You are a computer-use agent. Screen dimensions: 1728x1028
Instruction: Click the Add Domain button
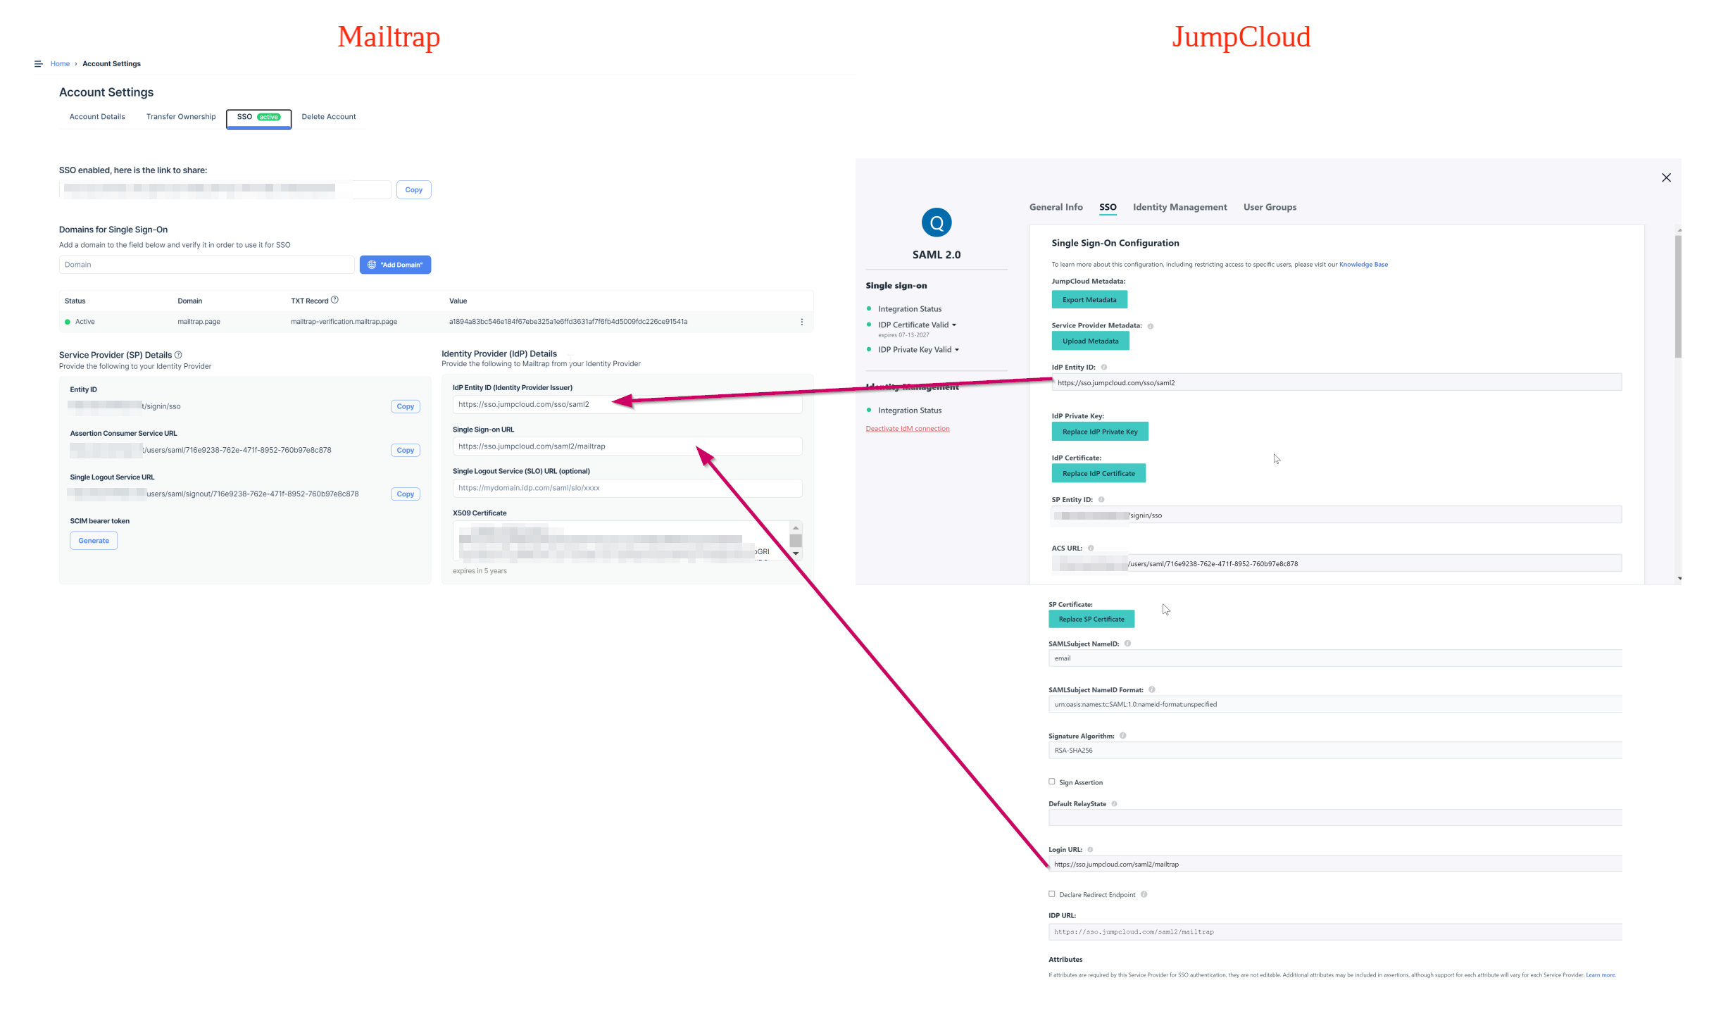point(395,265)
